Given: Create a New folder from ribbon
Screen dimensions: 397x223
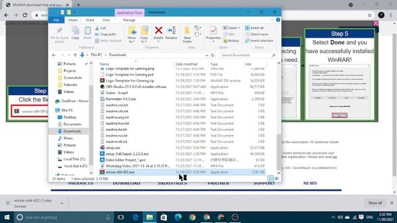Looking at the screenshot, I should click(187, 35).
